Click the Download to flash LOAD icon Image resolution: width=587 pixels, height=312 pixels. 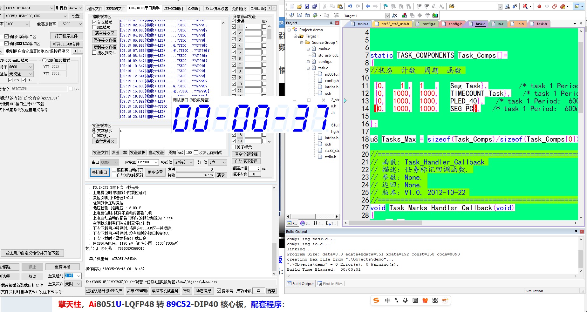[x=337, y=15]
